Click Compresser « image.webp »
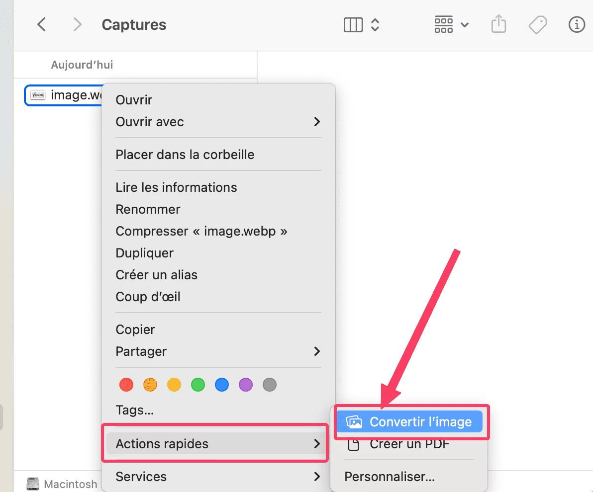The width and height of the screenshot is (593, 492). tap(218, 231)
